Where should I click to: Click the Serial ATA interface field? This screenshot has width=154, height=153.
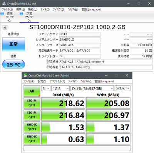[80, 45]
